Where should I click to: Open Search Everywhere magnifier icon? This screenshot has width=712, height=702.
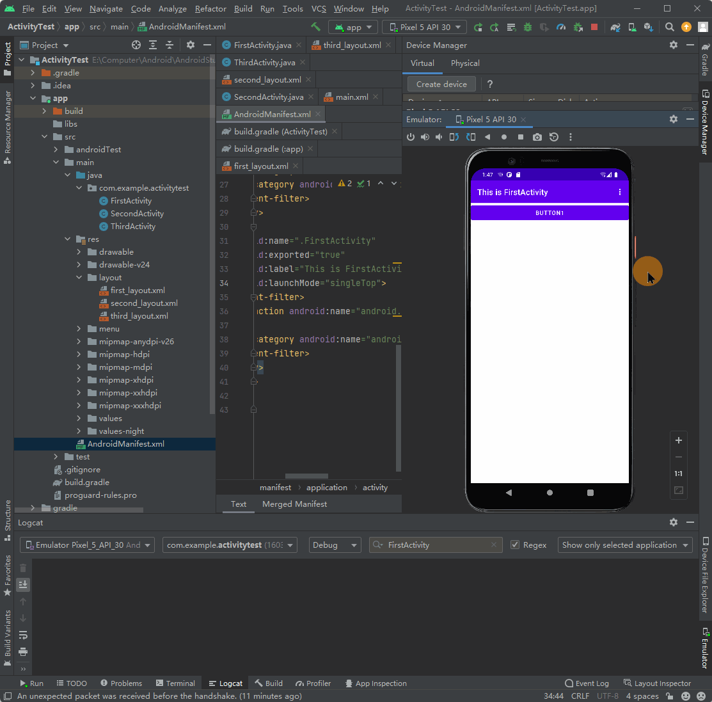pyautogui.click(x=669, y=27)
